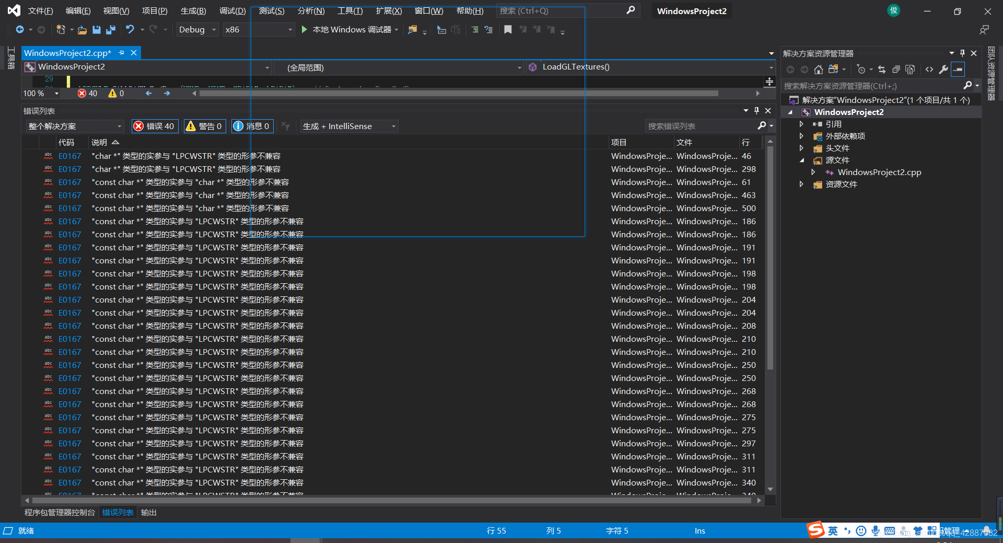Open the global scope navigation dropdown
Image resolution: width=1003 pixels, height=543 pixels.
click(x=398, y=67)
